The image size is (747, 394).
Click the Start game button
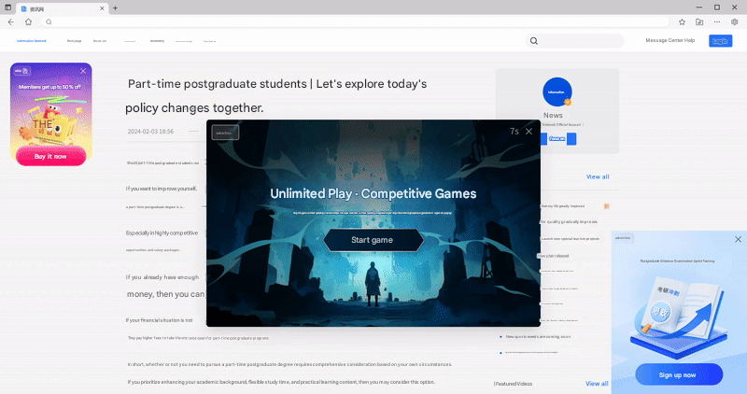click(x=372, y=240)
